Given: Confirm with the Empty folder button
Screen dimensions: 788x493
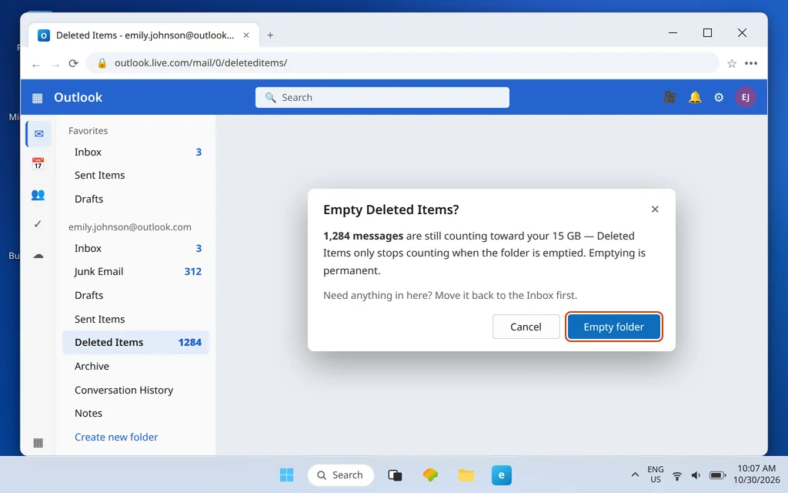Looking at the screenshot, I should (x=613, y=327).
